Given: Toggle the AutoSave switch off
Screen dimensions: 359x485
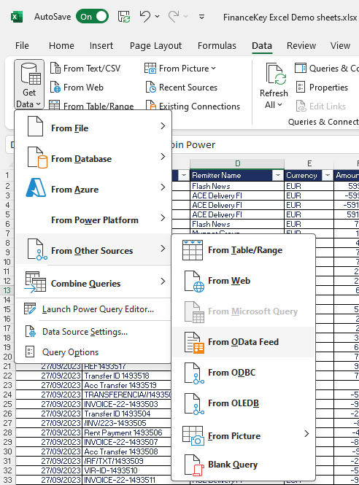Looking at the screenshot, I should [92, 17].
